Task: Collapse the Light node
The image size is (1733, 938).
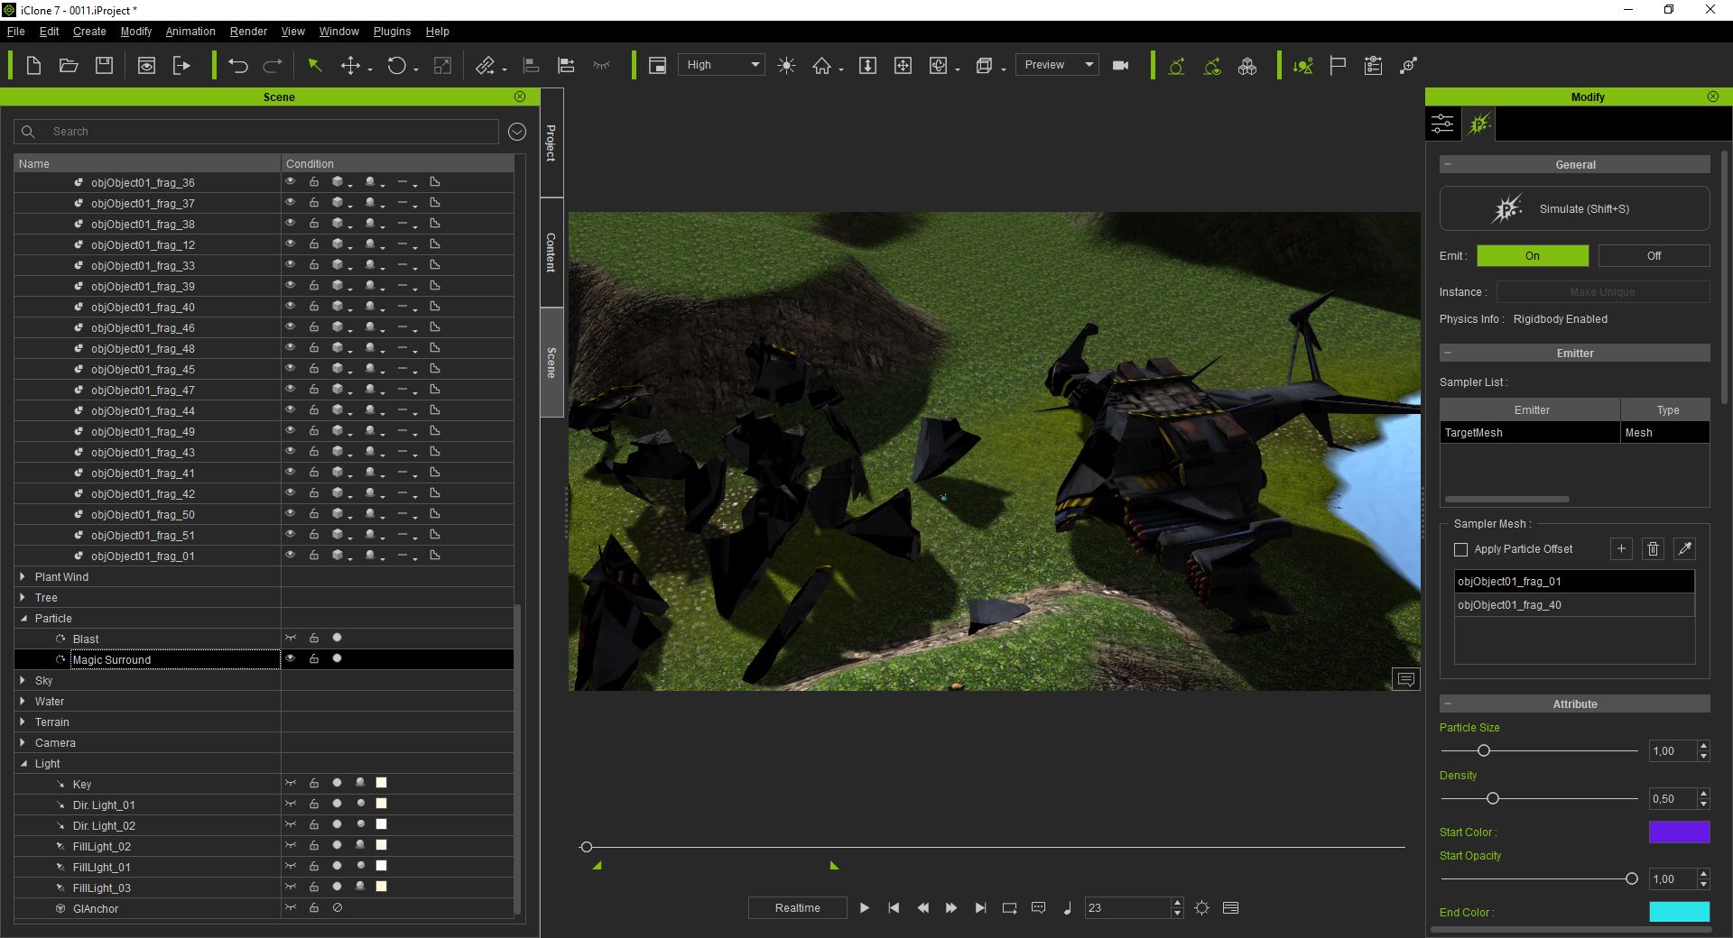Action: click(x=23, y=763)
